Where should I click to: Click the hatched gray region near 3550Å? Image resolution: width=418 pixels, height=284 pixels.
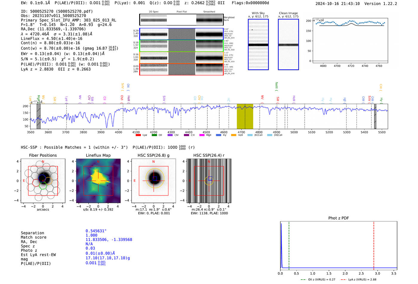[x=39, y=117]
